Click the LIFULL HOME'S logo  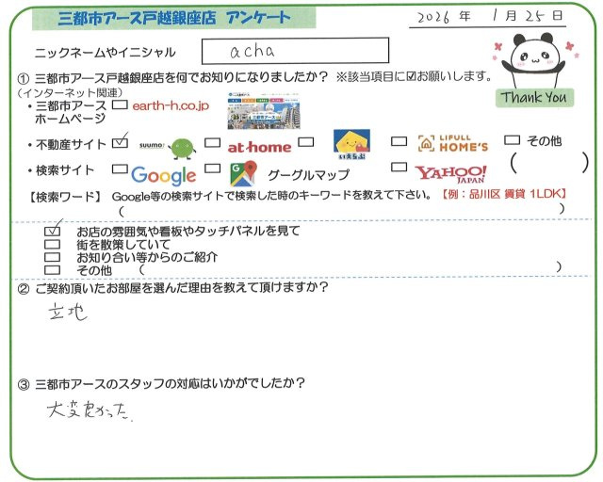[x=451, y=144]
